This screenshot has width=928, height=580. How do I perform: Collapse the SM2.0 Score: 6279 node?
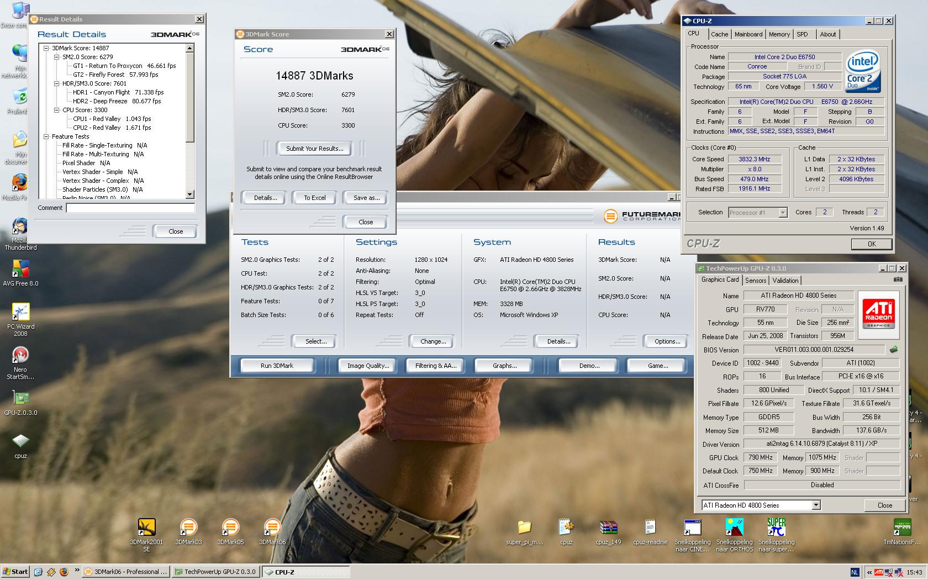pos(57,57)
